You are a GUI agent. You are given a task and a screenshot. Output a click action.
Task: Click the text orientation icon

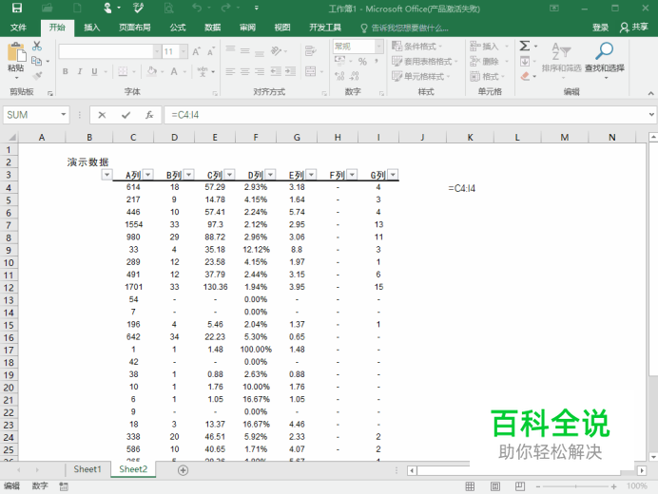276,50
